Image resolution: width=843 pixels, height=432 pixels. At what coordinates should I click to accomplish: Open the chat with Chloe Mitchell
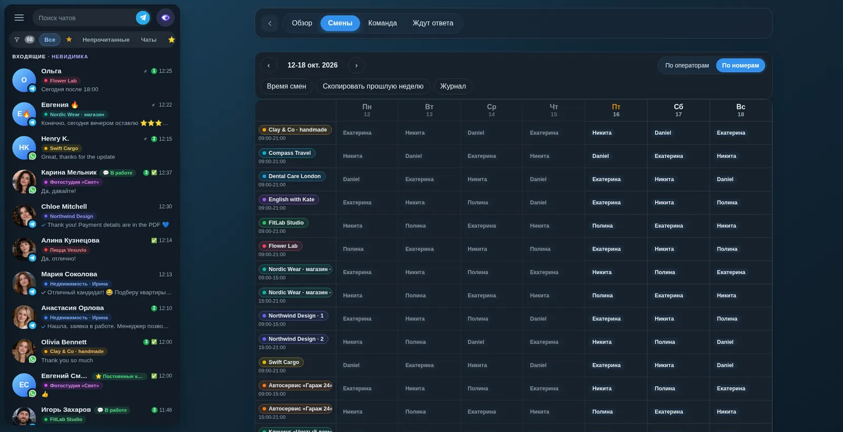[x=95, y=216]
